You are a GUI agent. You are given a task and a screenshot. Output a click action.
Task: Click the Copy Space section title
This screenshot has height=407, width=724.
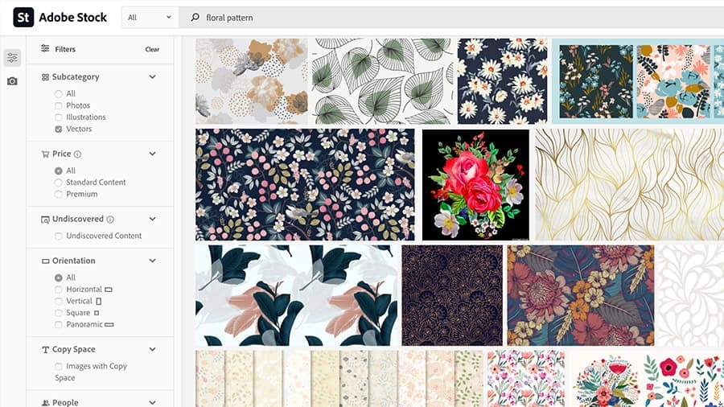(74, 349)
